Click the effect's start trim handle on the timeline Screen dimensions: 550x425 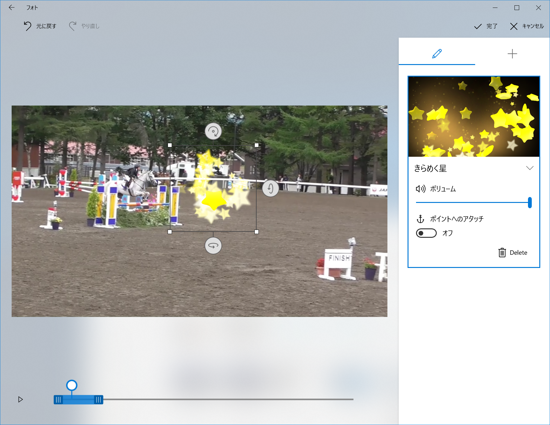[58, 400]
